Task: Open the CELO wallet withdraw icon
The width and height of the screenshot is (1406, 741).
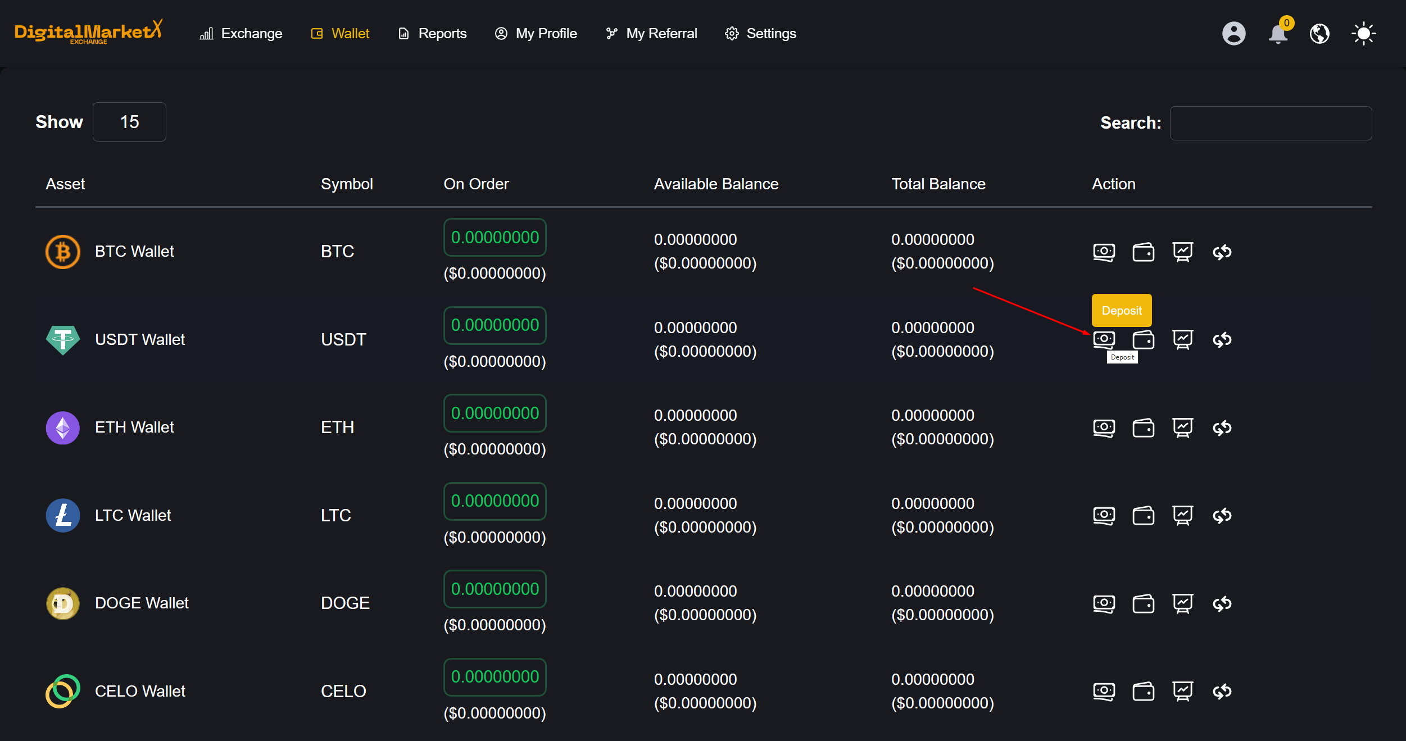Action: tap(1143, 691)
